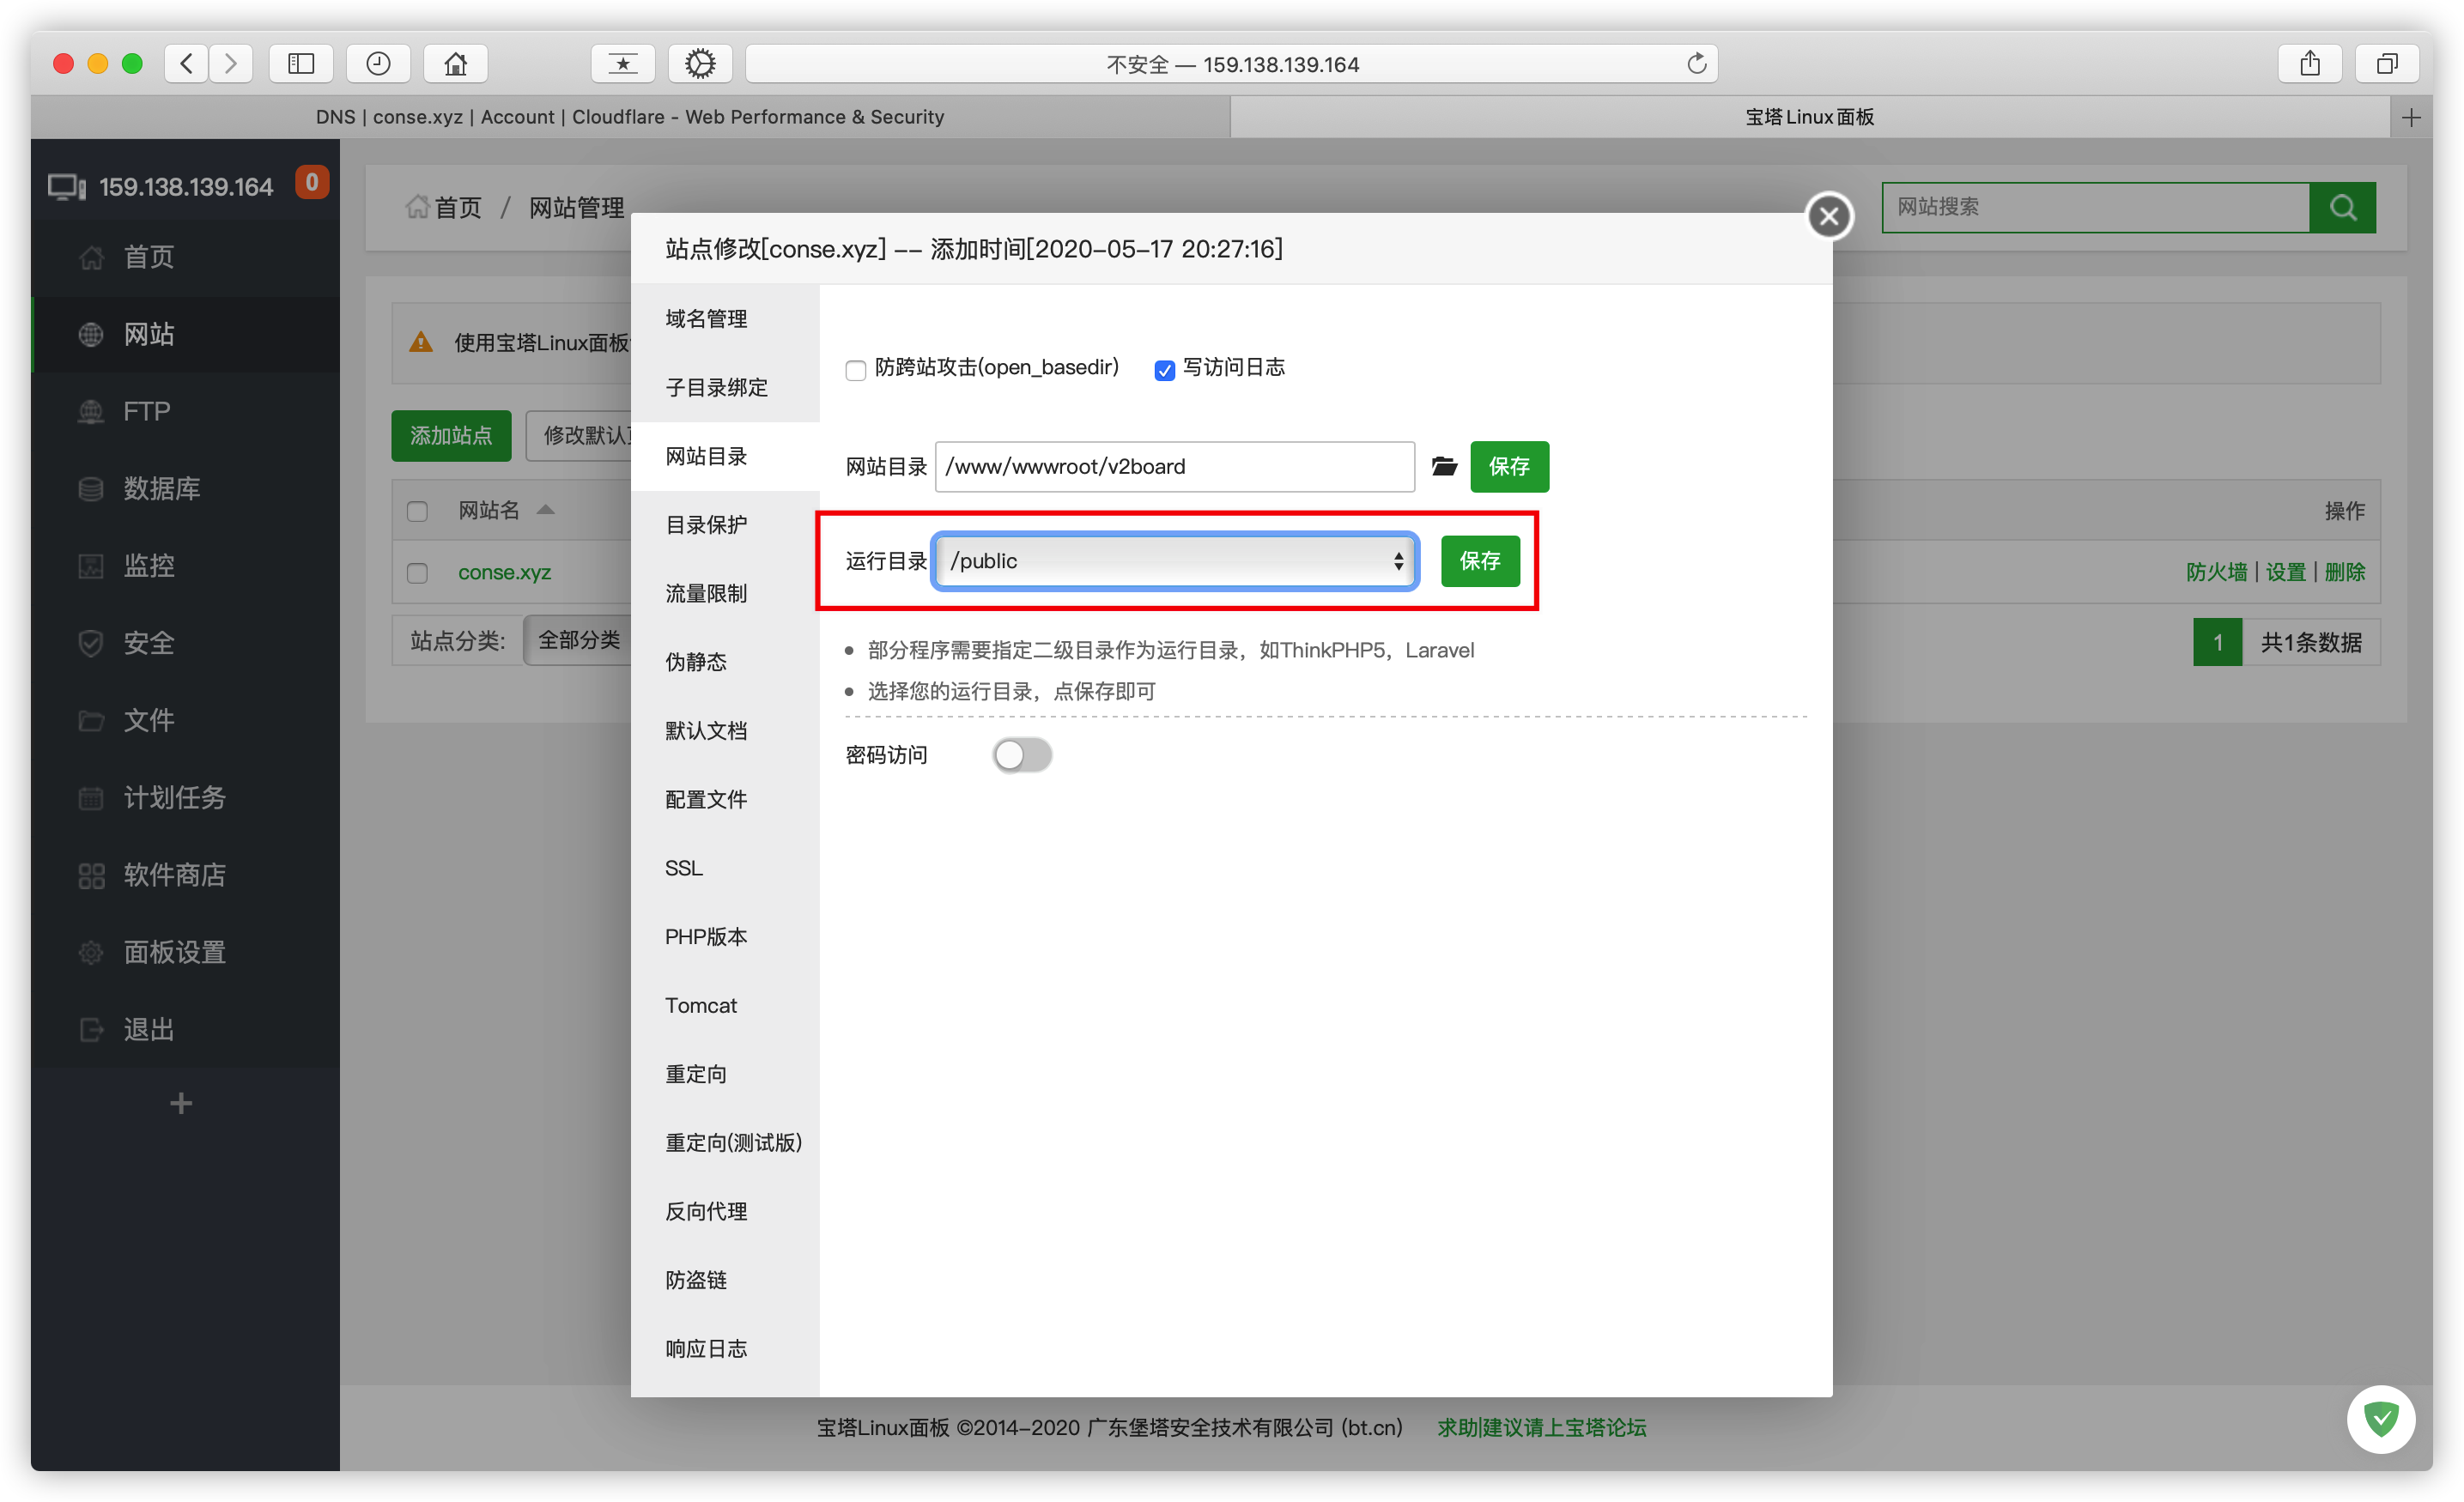The height and width of the screenshot is (1502, 2464).
Task: Open the bookmark star toolbar icon
Action: tap(623, 64)
